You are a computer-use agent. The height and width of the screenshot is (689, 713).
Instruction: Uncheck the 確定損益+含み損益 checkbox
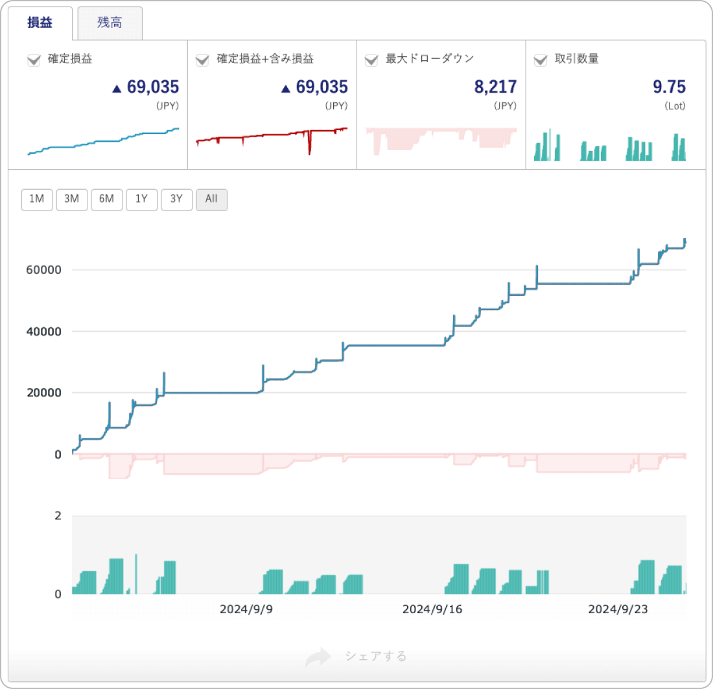pos(202,60)
